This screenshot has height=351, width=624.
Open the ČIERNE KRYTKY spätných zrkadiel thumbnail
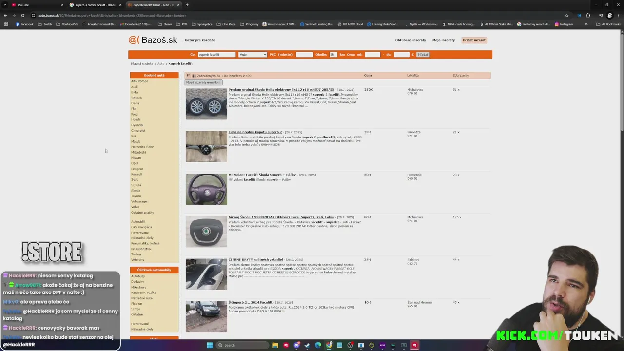coord(206,274)
